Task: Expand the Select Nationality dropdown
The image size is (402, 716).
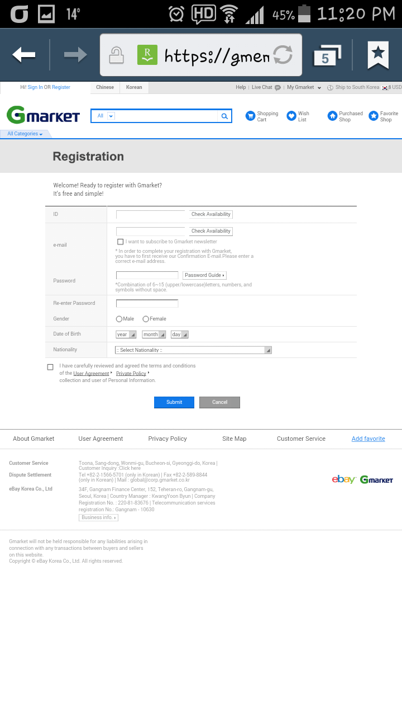Action: click(x=193, y=350)
